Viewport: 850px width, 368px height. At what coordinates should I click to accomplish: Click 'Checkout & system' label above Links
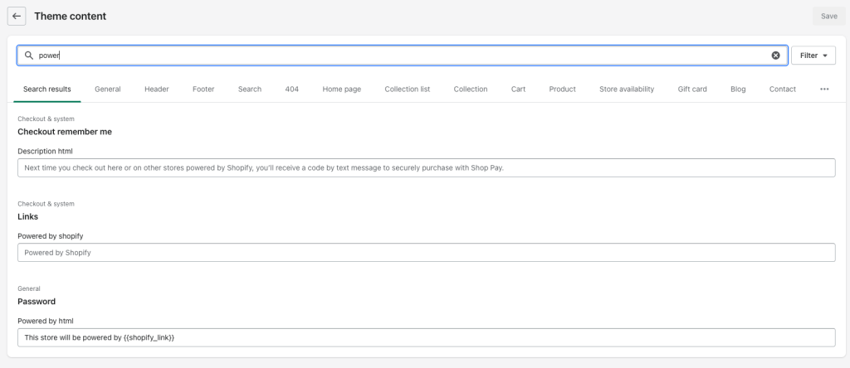point(46,204)
